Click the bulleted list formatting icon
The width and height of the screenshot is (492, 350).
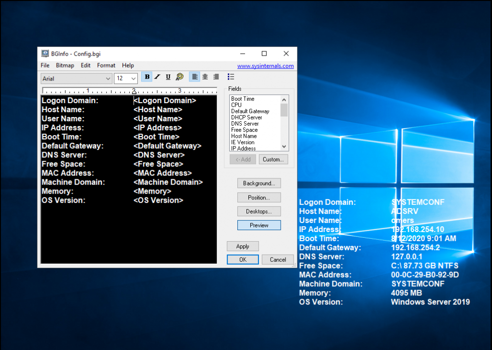click(231, 77)
